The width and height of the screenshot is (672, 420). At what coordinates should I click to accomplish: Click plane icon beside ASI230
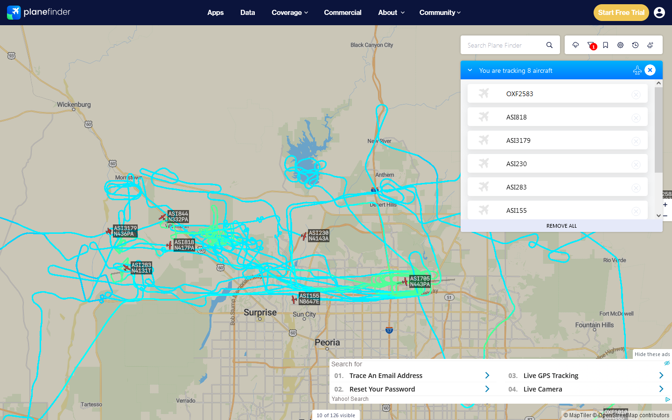click(x=484, y=163)
